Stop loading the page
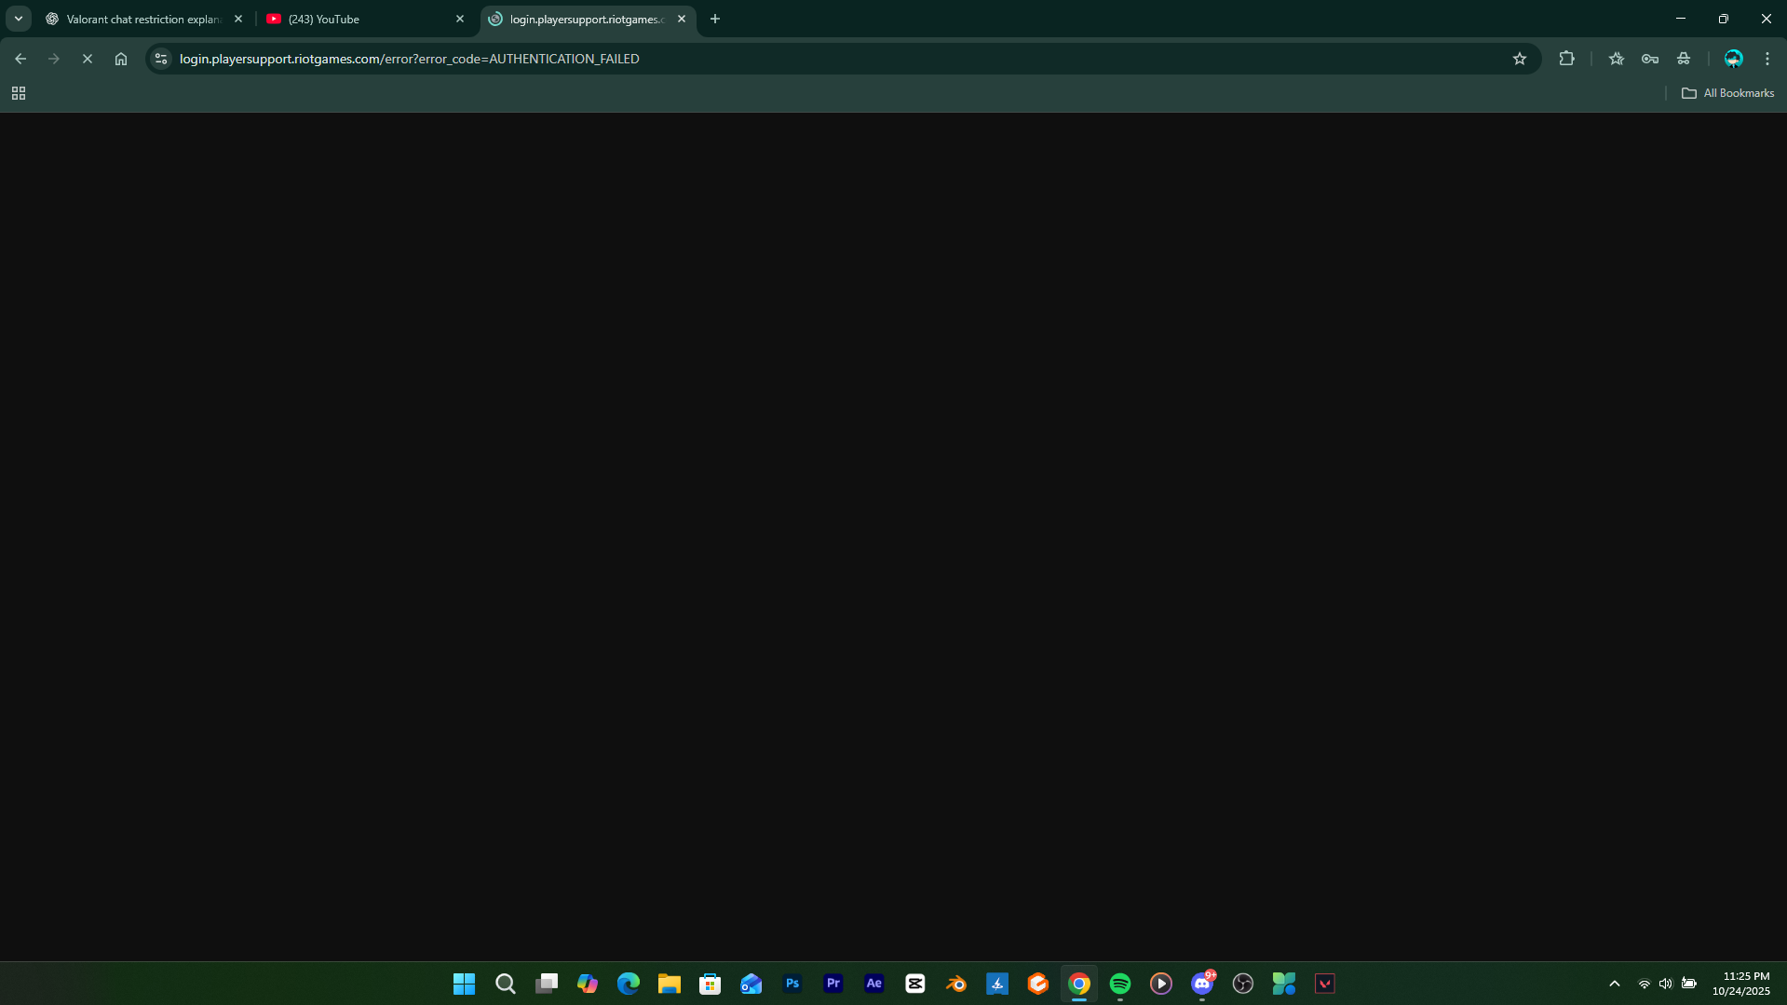Viewport: 1787px width, 1005px height. [88, 59]
